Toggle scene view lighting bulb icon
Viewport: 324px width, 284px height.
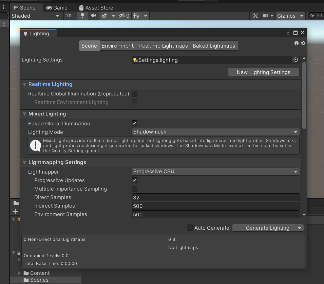click(82, 16)
